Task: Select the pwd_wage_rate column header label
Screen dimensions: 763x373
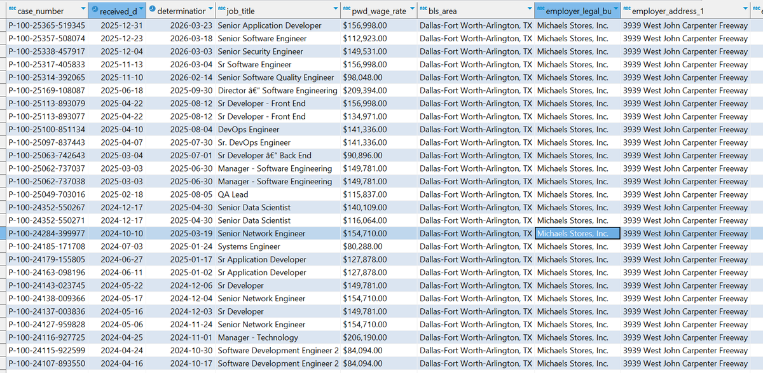Action: pos(379,11)
